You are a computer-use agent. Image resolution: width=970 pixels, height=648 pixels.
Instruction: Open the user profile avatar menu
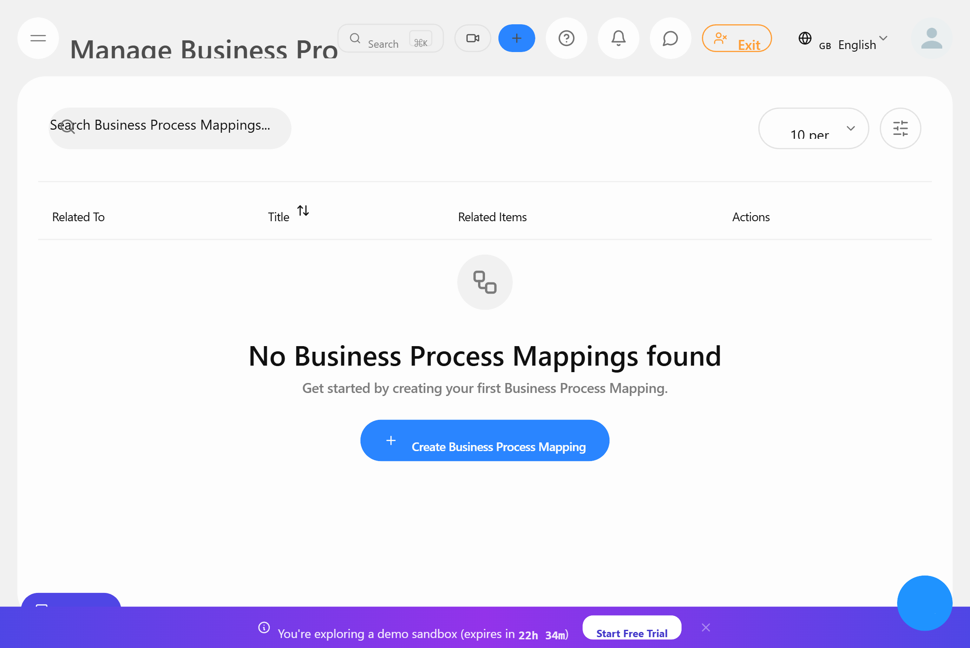931,39
